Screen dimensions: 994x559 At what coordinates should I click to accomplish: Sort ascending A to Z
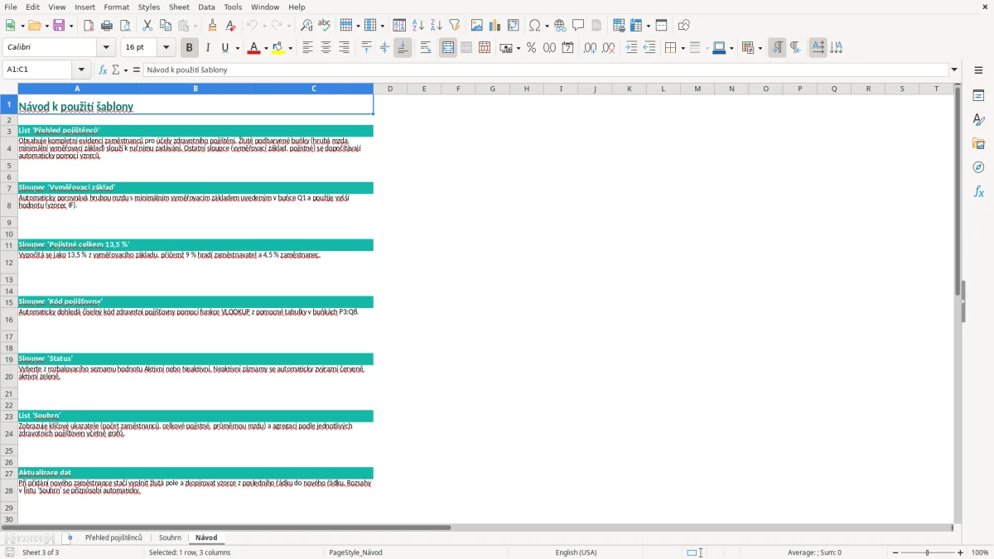coord(418,26)
